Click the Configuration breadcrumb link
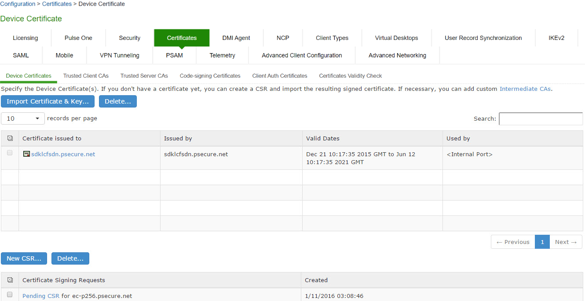This screenshot has height=301, width=585. [18, 4]
